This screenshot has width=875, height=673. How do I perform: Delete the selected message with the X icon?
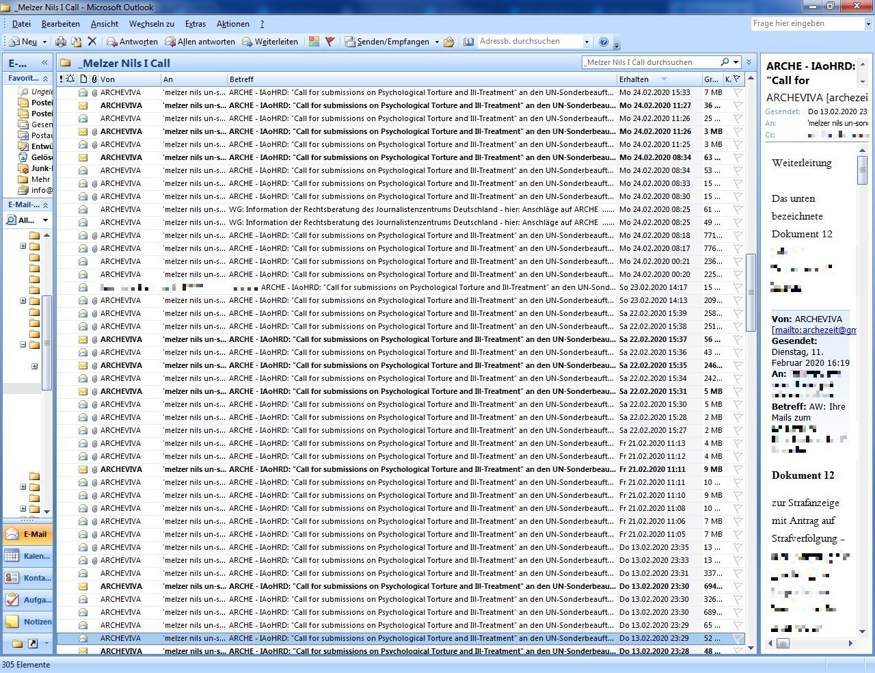tap(92, 42)
